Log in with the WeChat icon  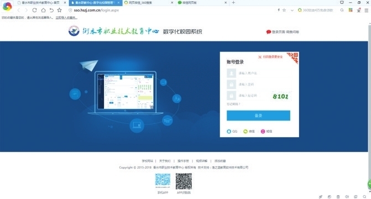[x=249, y=132]
